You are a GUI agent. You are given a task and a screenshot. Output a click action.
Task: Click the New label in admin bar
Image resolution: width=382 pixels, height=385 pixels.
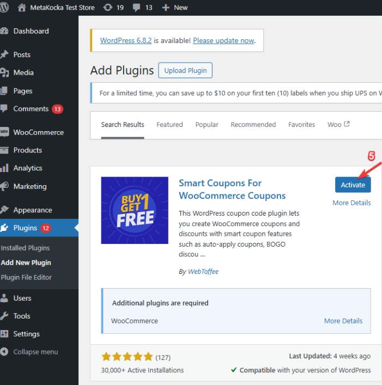(x=181, y=8)
